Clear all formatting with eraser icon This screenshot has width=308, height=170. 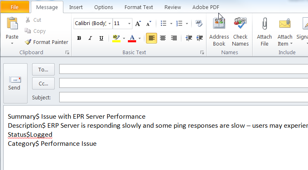click(199, 23)
